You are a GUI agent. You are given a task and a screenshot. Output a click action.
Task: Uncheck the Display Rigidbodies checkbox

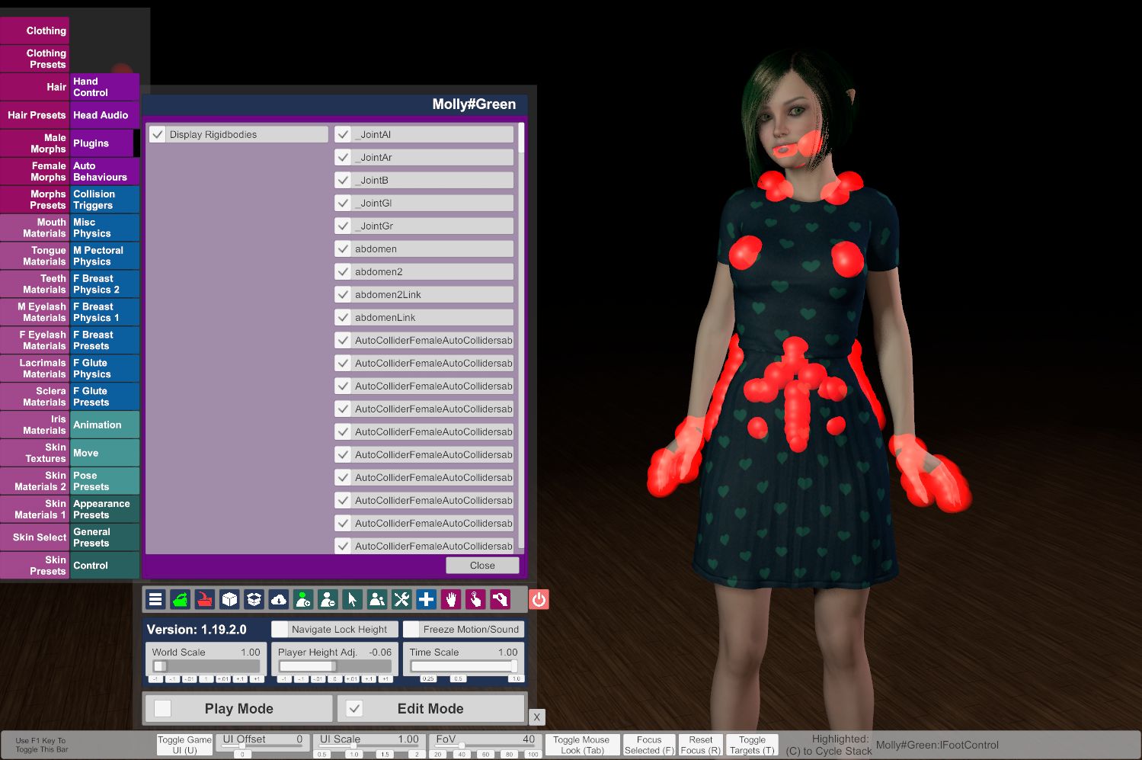(x=158, y=133)
